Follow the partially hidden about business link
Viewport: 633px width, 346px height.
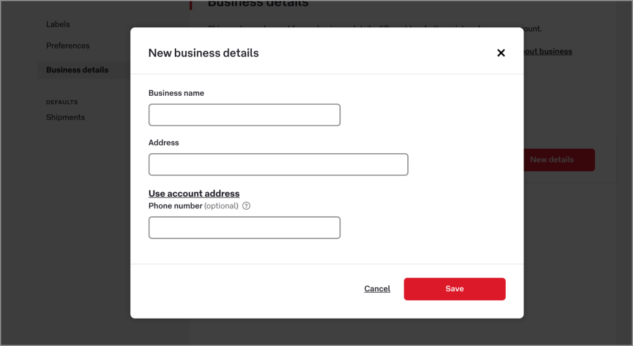click(x=548, y=51)
